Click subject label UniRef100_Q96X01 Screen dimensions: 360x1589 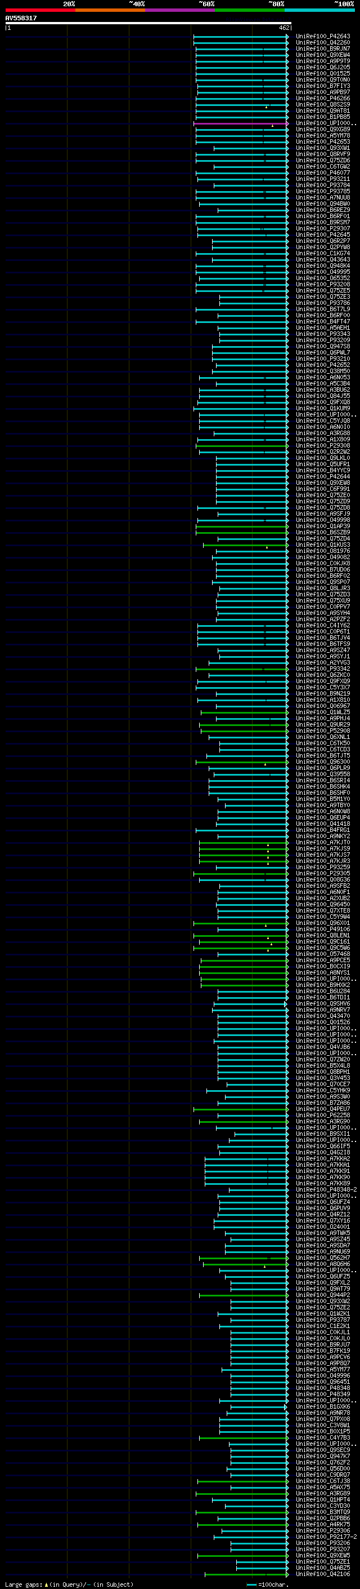pyautogui.click(x=322, y=923)
